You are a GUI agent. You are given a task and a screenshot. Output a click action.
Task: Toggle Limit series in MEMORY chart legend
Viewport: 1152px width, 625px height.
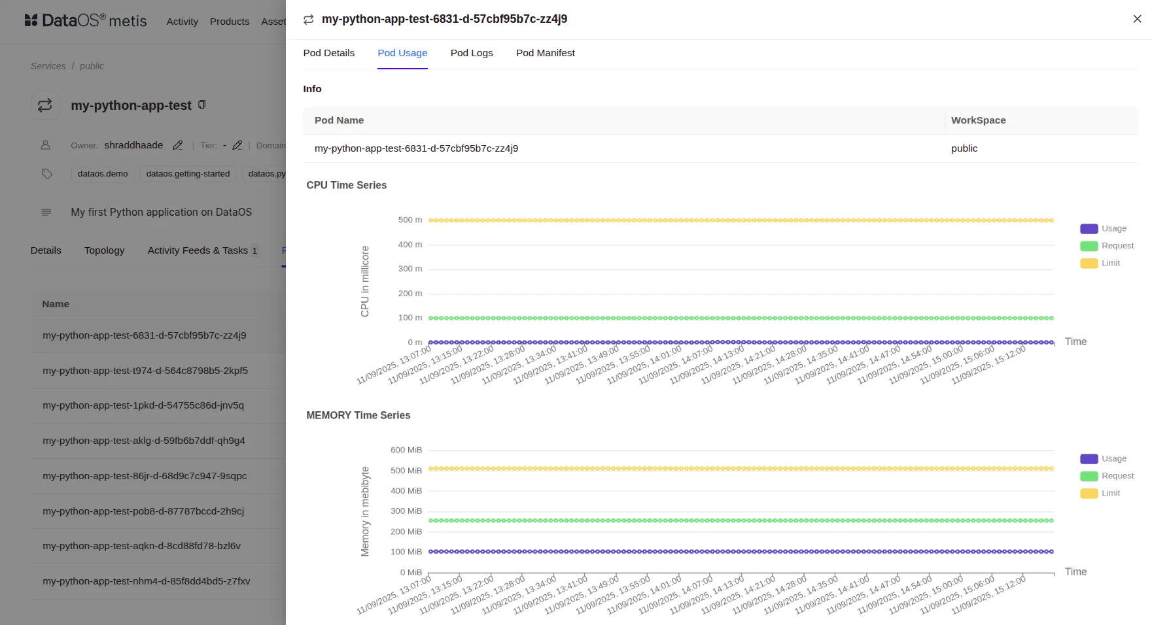(1100, 494)
